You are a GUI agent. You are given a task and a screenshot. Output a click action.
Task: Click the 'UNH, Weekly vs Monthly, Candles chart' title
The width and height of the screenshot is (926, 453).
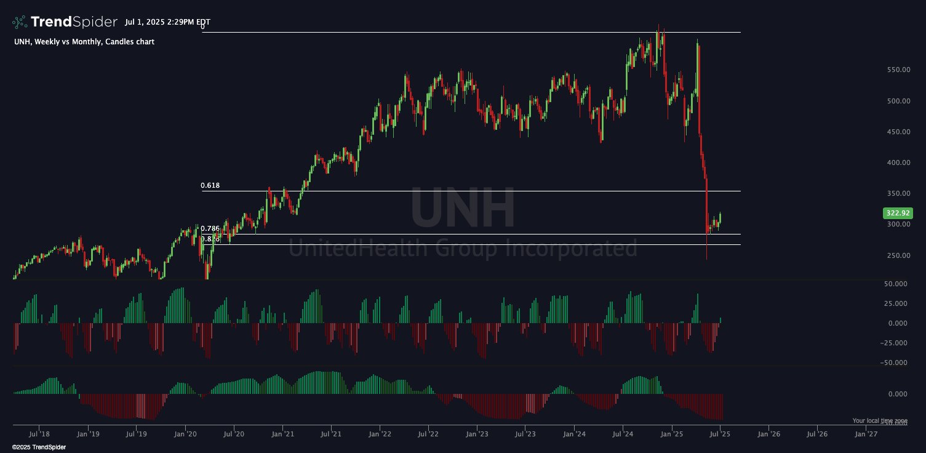[x=84, y=42]
